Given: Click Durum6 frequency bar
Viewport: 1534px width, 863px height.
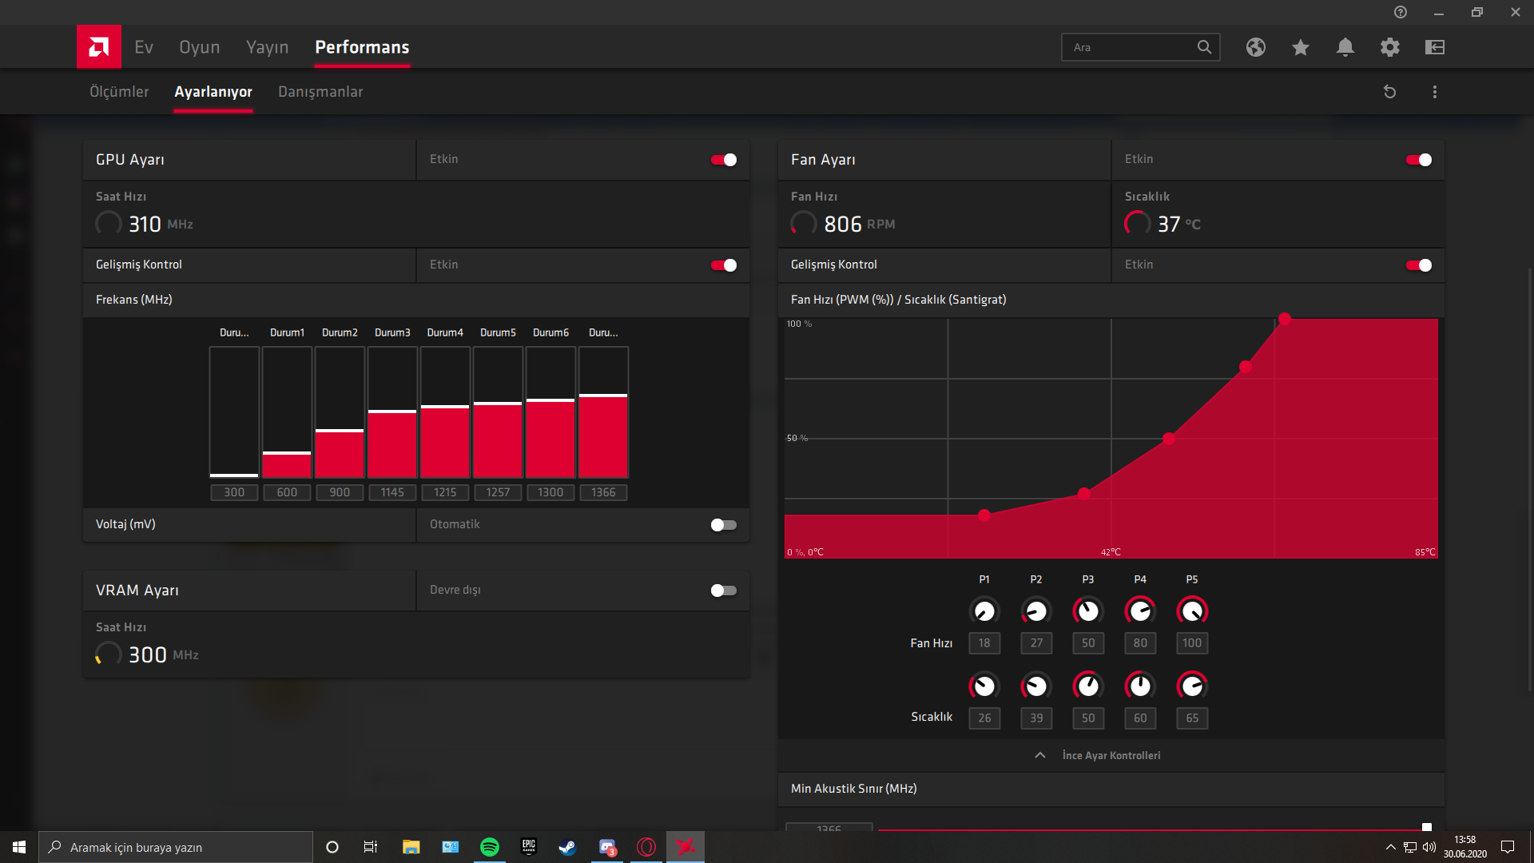Looking at the screenshot, I should 550,412.
